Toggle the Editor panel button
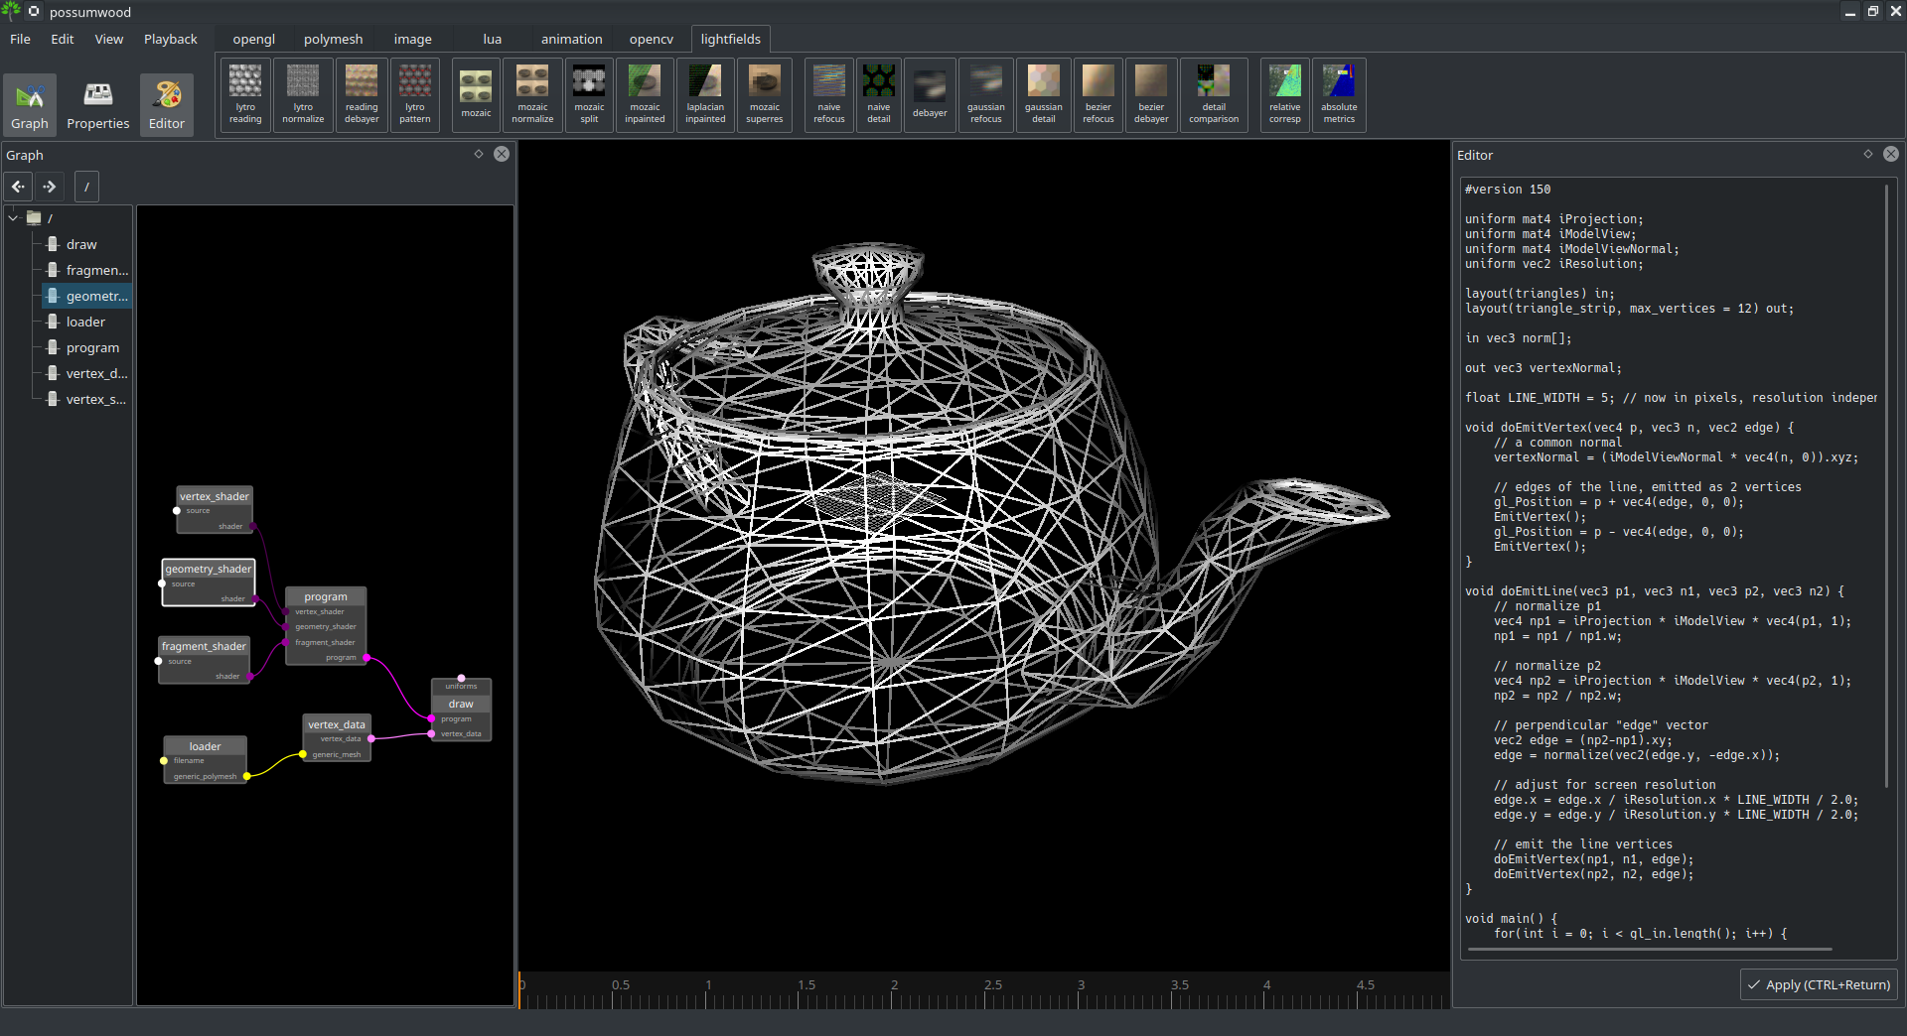The width and height of the screenshot is (1907, 1036). (x=167, y=104)
